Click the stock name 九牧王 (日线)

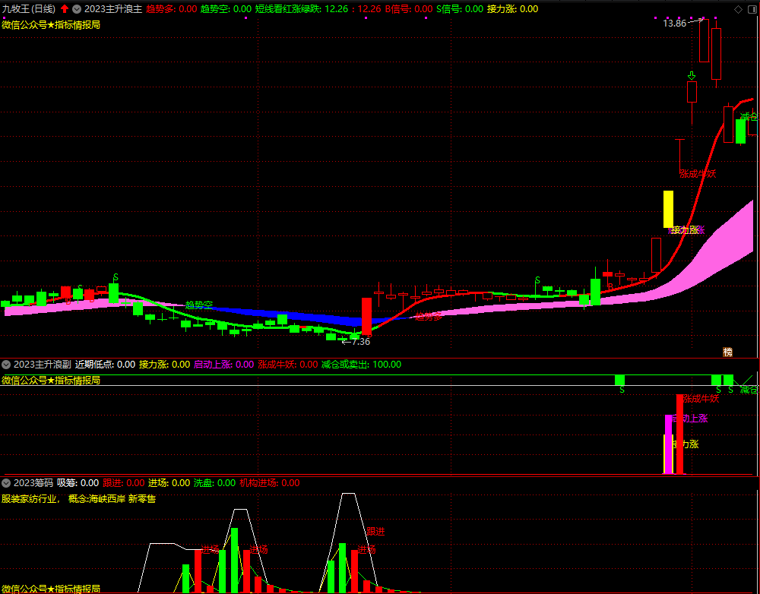click(x=29, y=8)
